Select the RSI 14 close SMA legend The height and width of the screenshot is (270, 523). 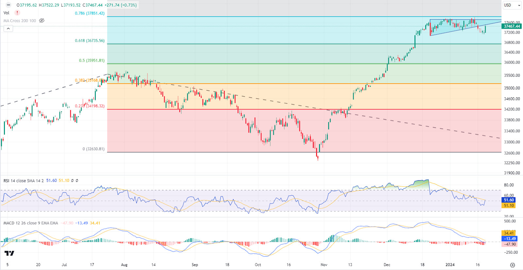tap(24, 181)
